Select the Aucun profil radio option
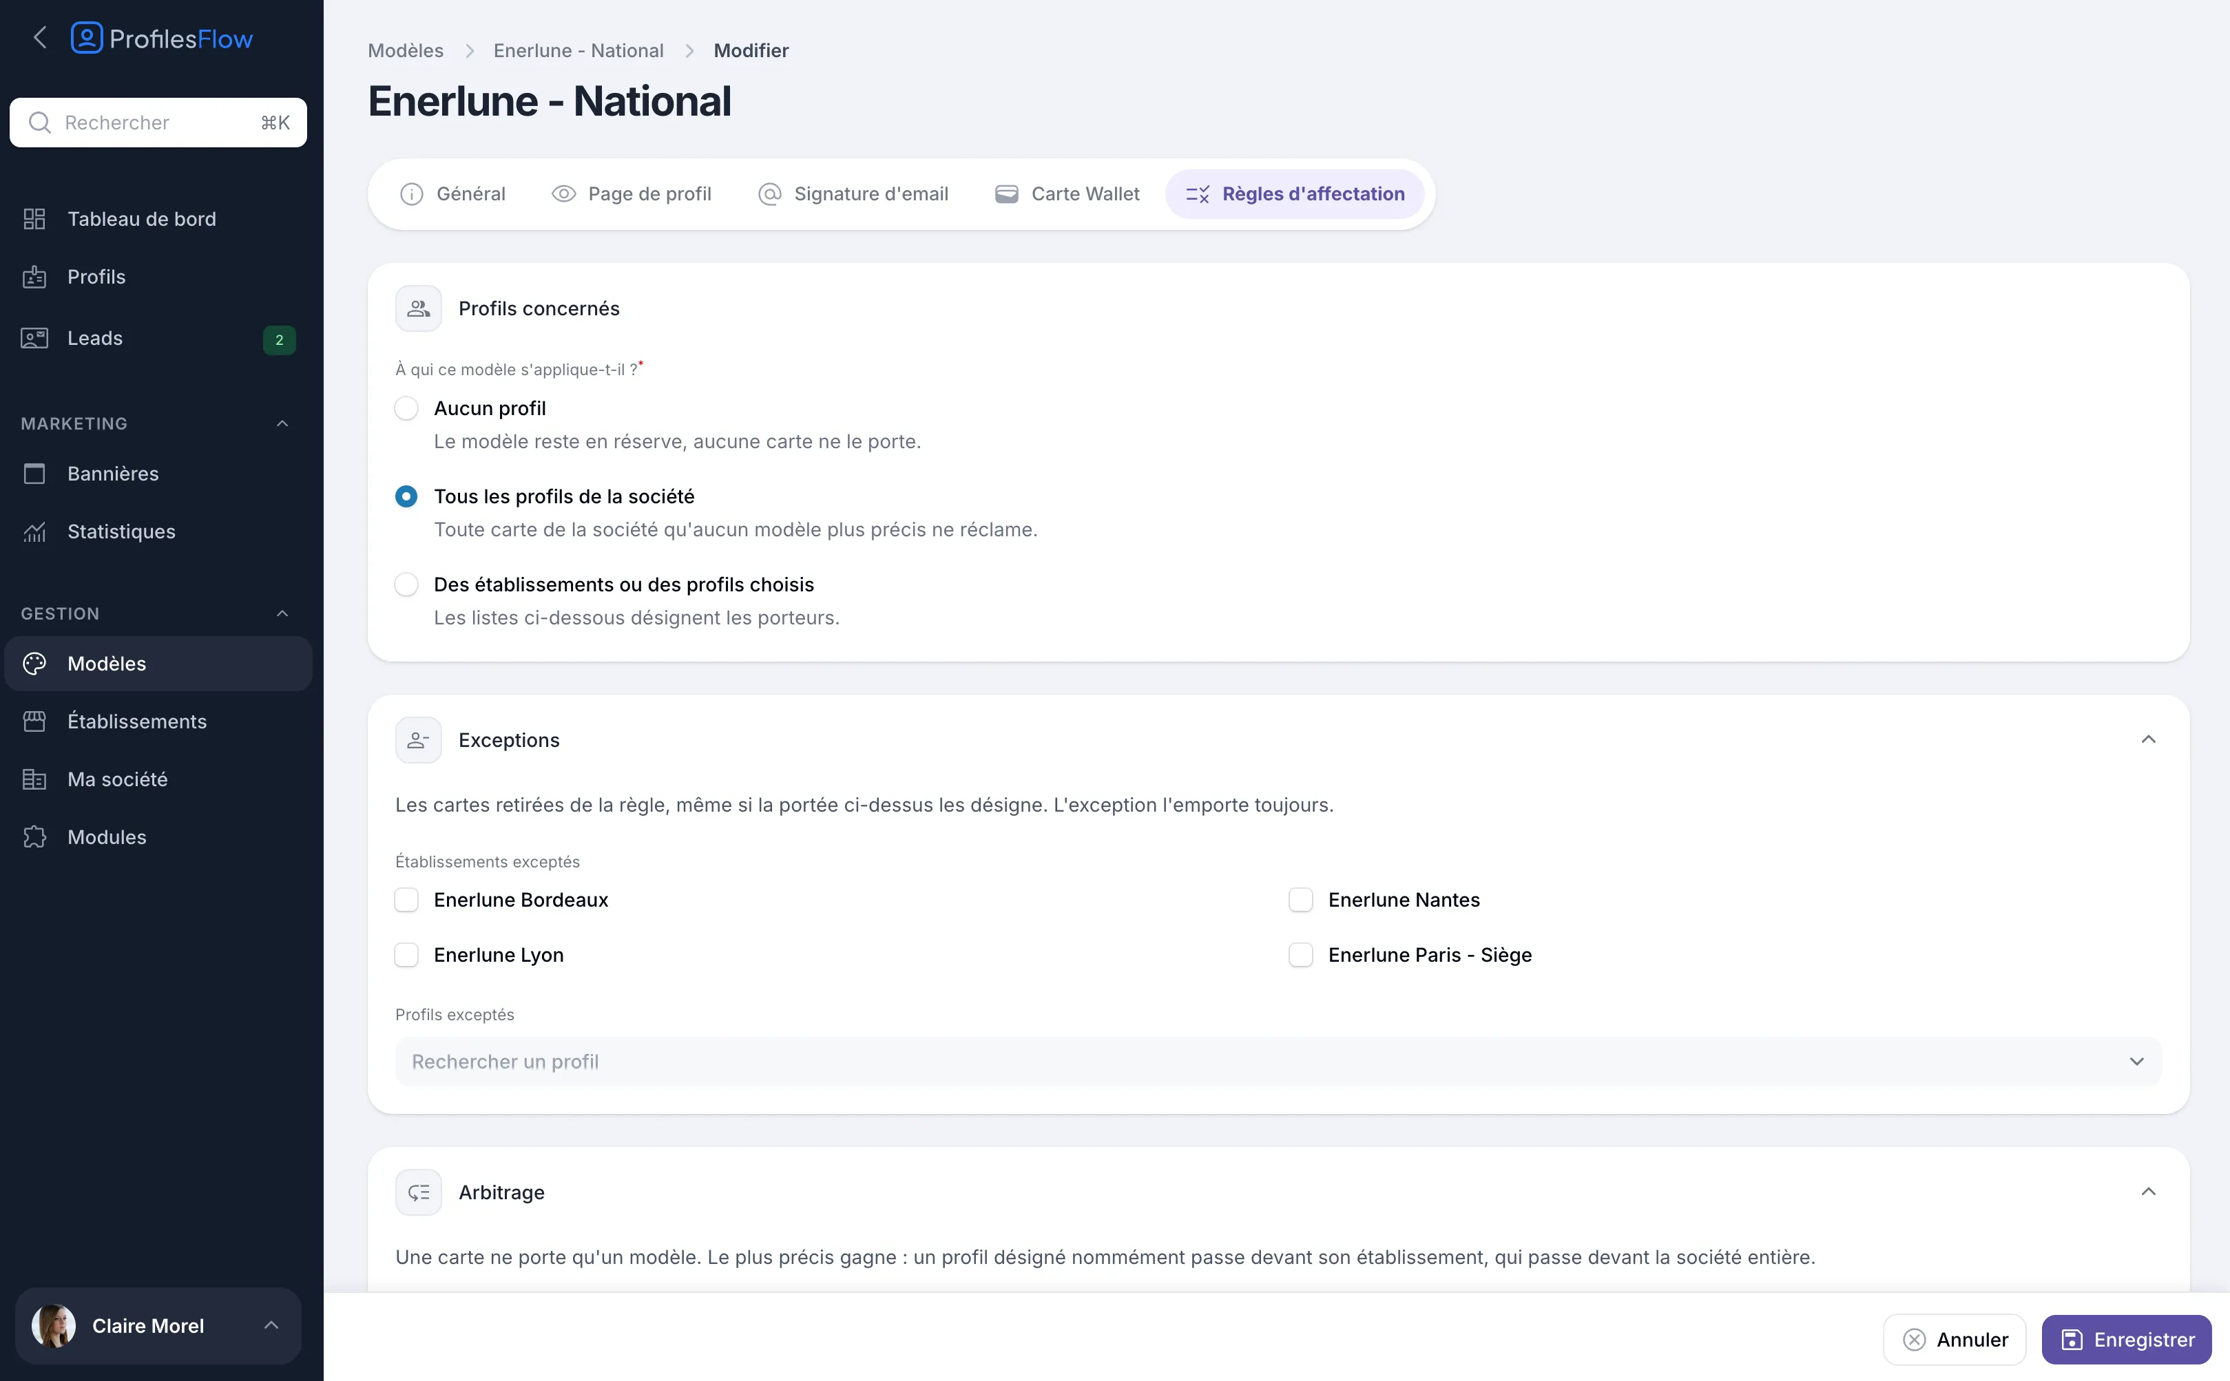 click(x=406, y=408)
